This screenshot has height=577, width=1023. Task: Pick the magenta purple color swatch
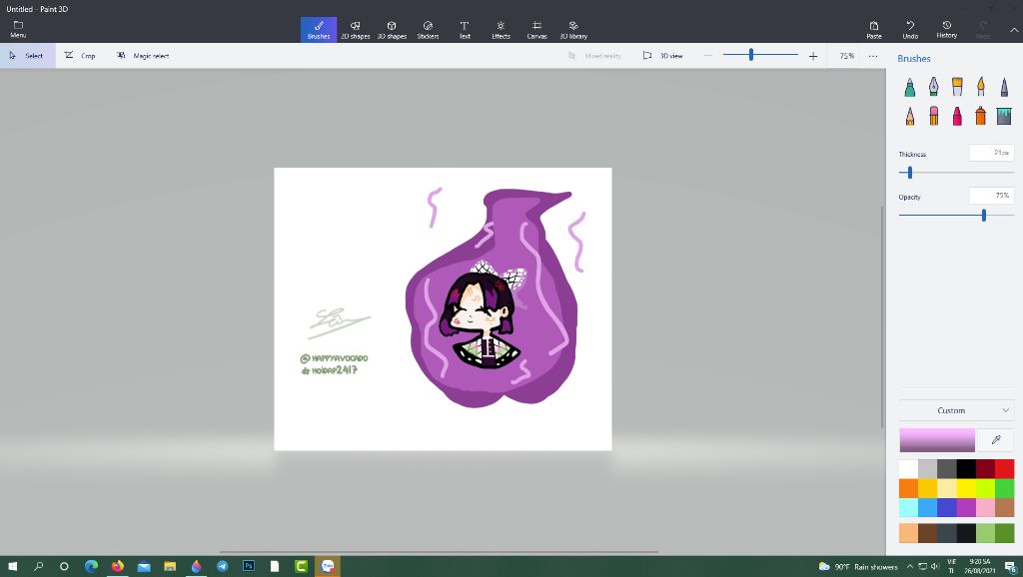[966, 507]
